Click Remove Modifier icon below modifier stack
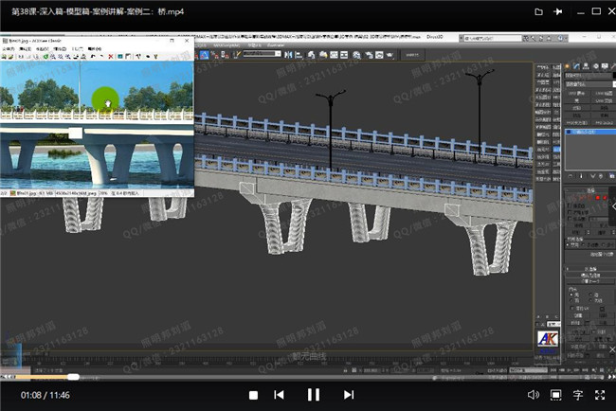 [601, 176]
